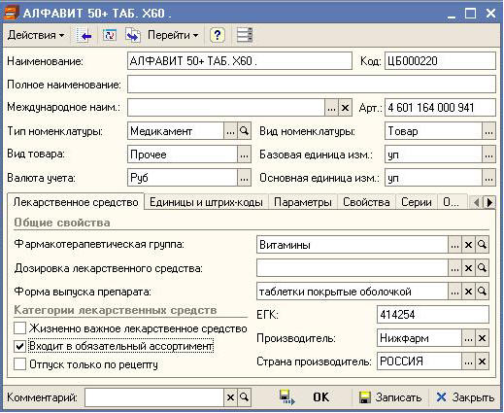Click the Записать button
Screen dimensions: 504x413
390,397
